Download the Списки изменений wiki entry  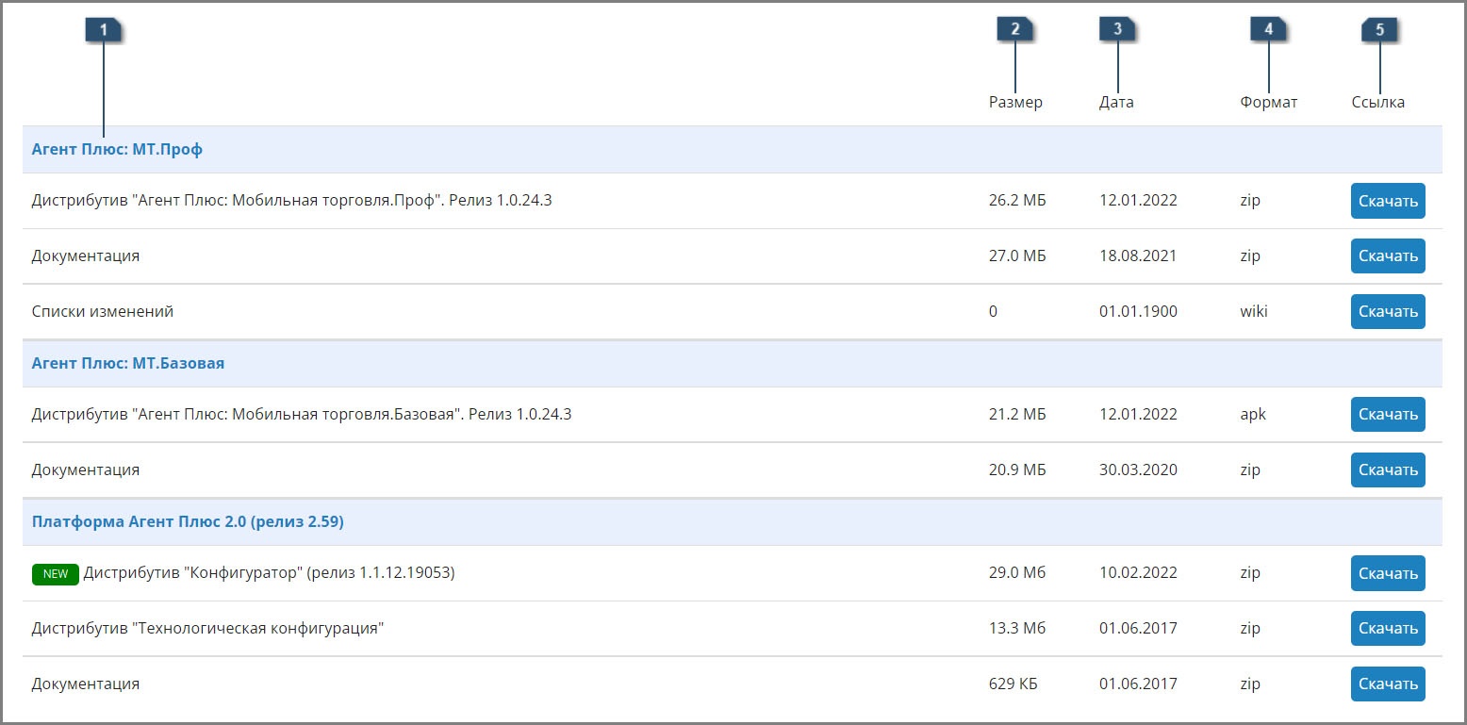pyautogui.click(x=1388, y=311)
